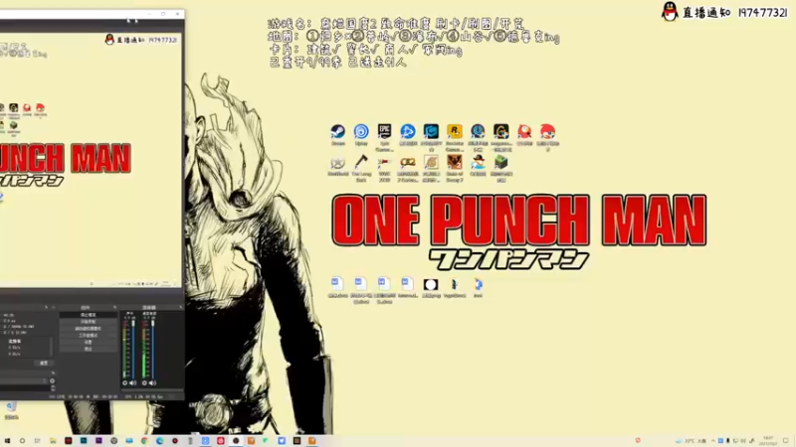Open the red flag 2020 game shortcut
Screen dimensions: 796x447
coord(384,168)
